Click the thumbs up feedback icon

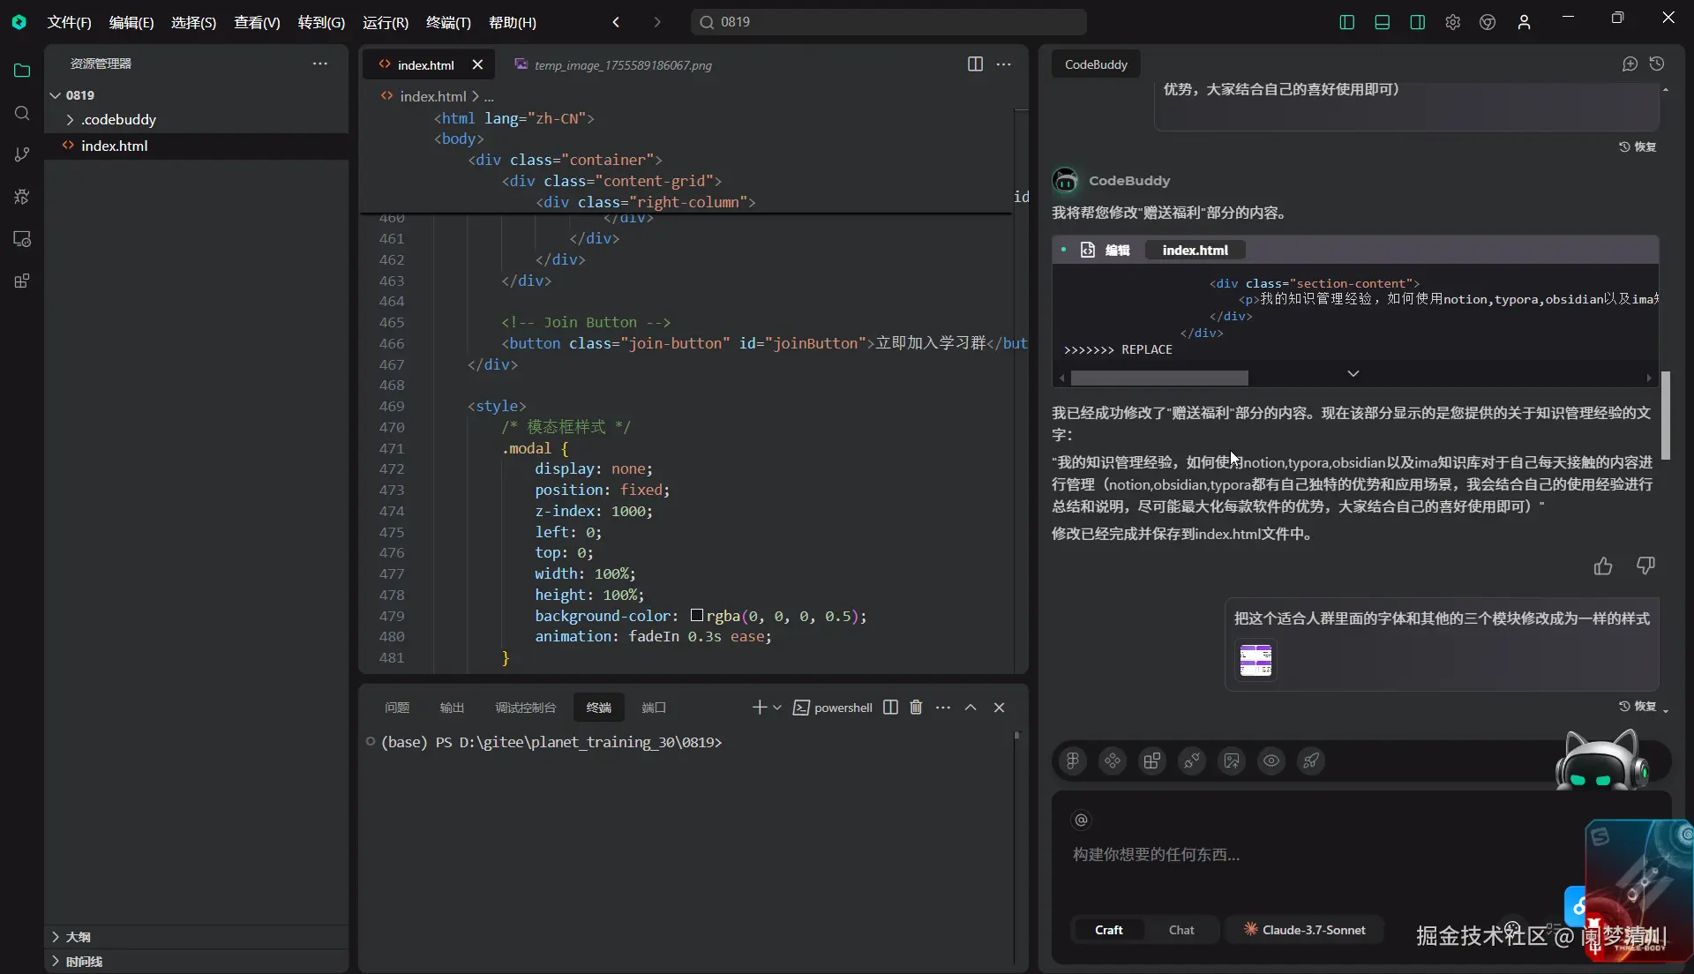click(x=1603, y=566)
